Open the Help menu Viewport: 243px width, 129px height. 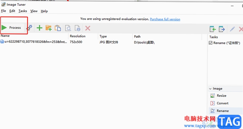[x=44, y=11]
